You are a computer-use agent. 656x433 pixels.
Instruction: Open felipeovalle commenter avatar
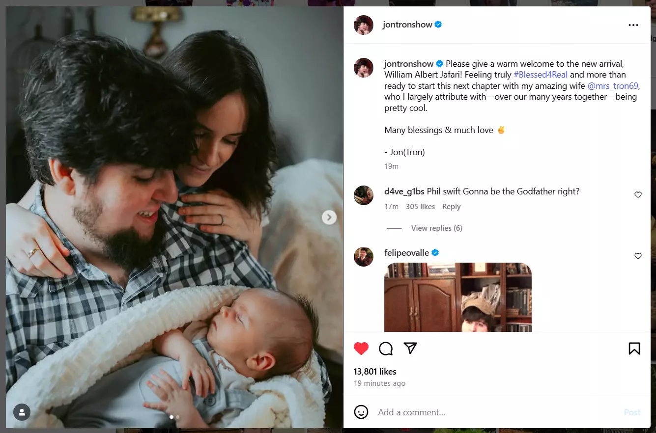click(x=364, y=257)
